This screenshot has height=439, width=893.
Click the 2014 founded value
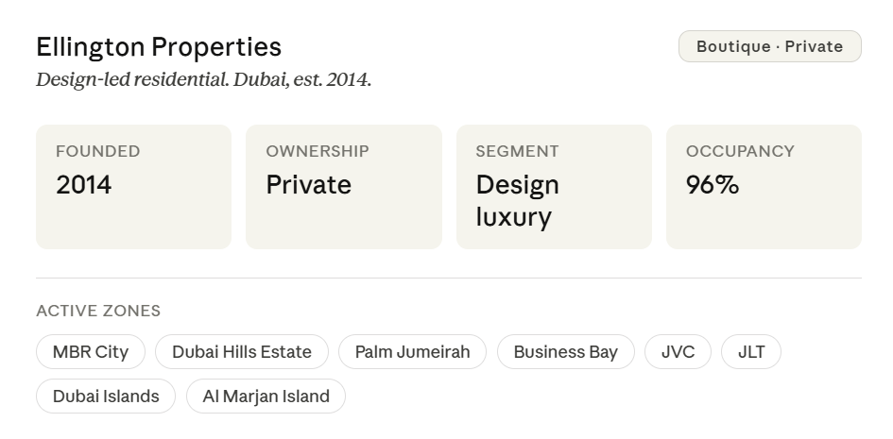[84, 185]
